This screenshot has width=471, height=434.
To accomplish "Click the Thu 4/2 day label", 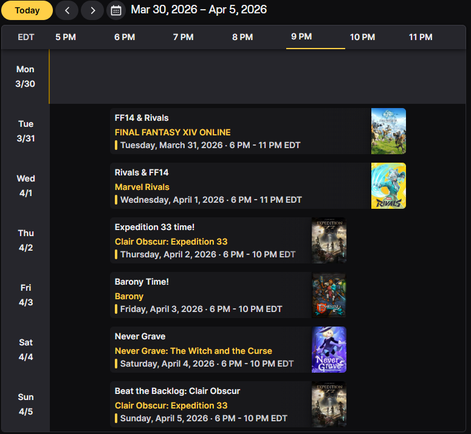I will coord(26,240).
